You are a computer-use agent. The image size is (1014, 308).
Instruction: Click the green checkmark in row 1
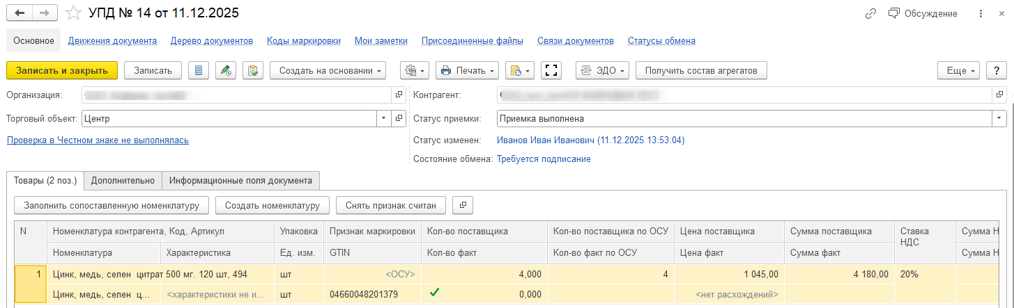(x=434, y=293)
